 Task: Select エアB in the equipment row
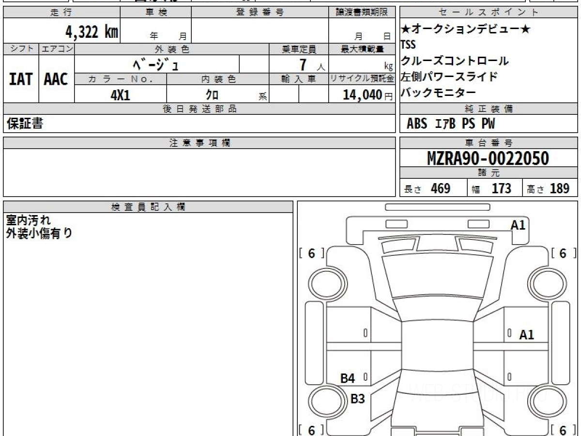[x=445, y=124]
